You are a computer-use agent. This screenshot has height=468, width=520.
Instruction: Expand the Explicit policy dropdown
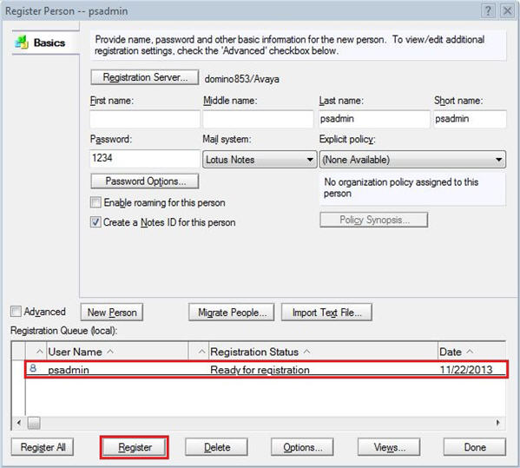(412, 160)
